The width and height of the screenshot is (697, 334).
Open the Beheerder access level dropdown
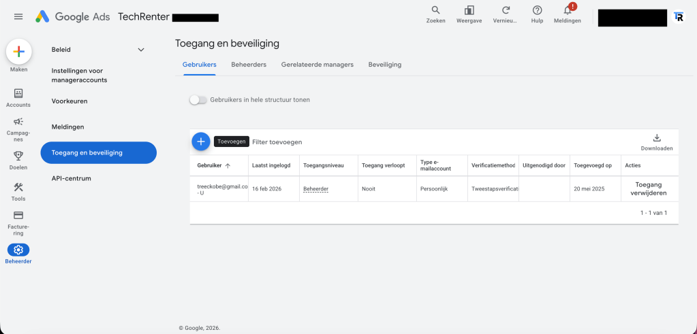click(315, 188)
